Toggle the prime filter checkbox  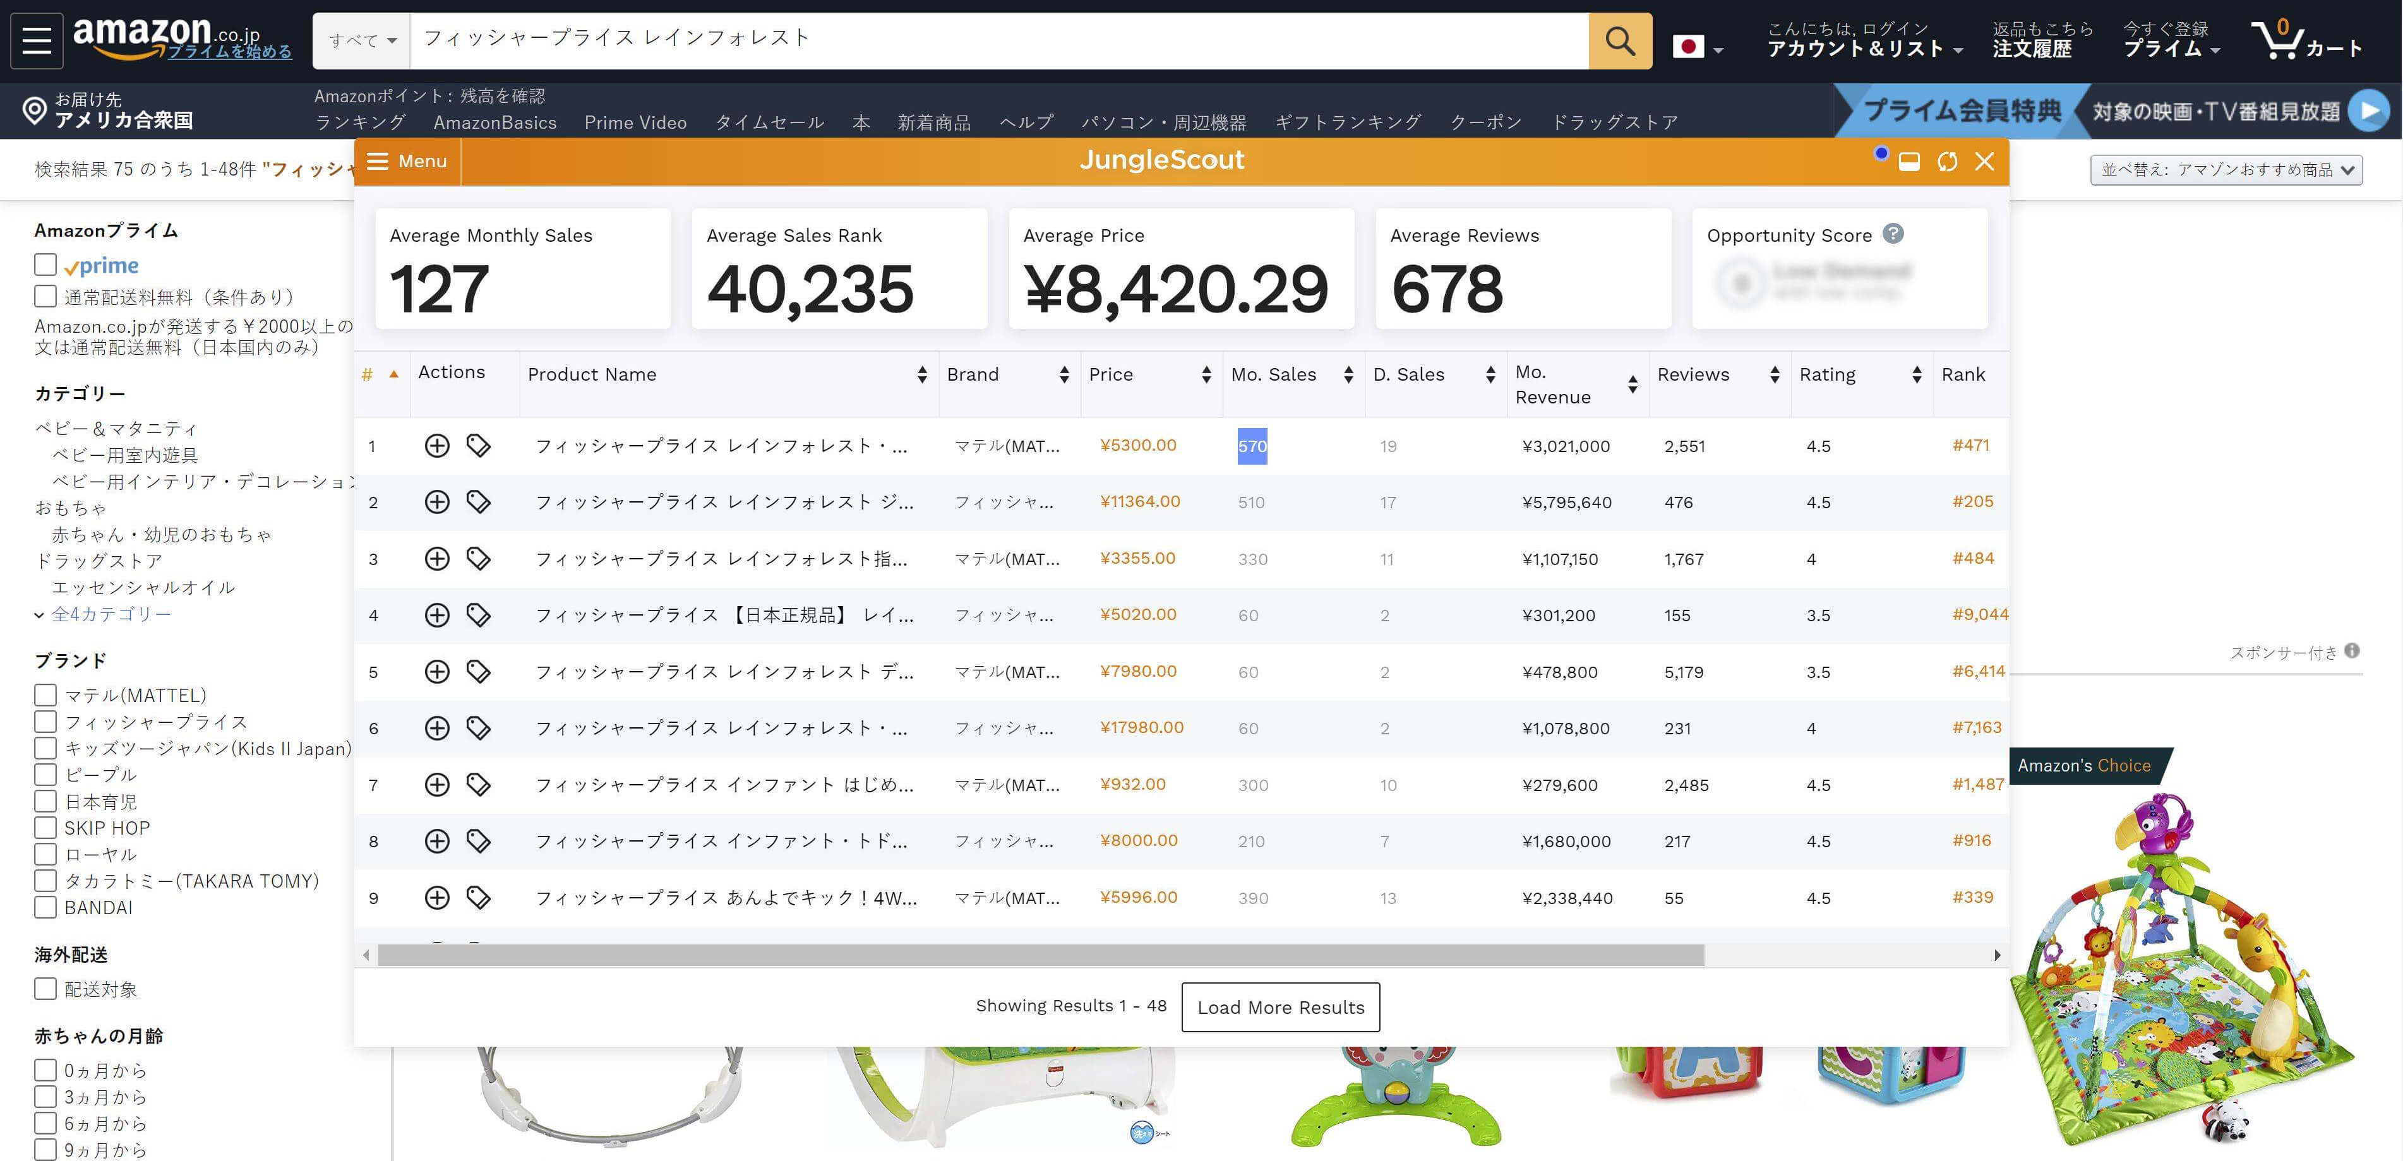pyautogui.click(x=45, y=265)
